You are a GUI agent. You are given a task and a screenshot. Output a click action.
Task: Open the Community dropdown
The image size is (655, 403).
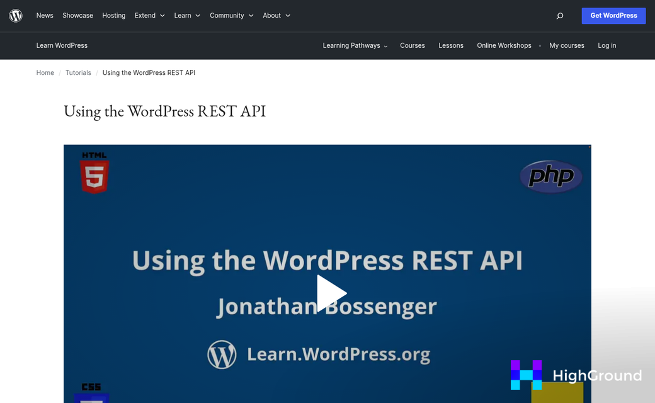(227, 15)
